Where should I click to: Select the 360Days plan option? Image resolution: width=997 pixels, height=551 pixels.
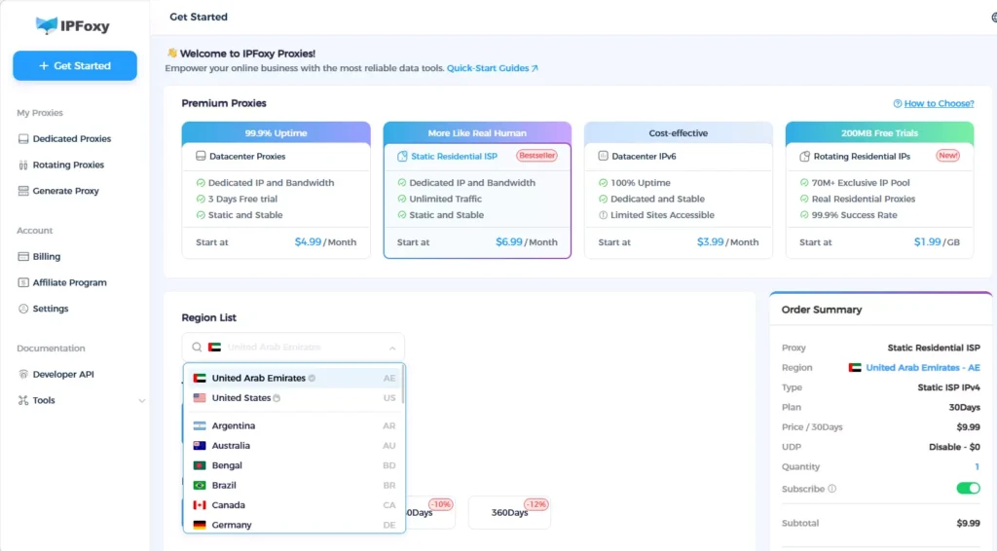(x=509, y=513)
